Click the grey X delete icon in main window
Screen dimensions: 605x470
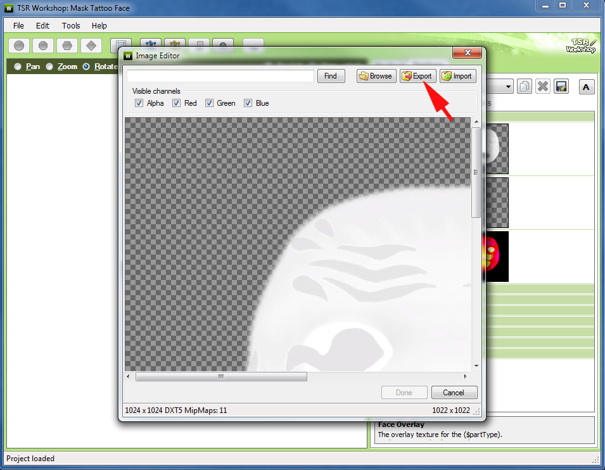point(543,86)
